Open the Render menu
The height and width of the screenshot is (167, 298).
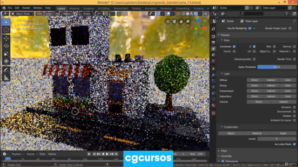click(26, 8)
